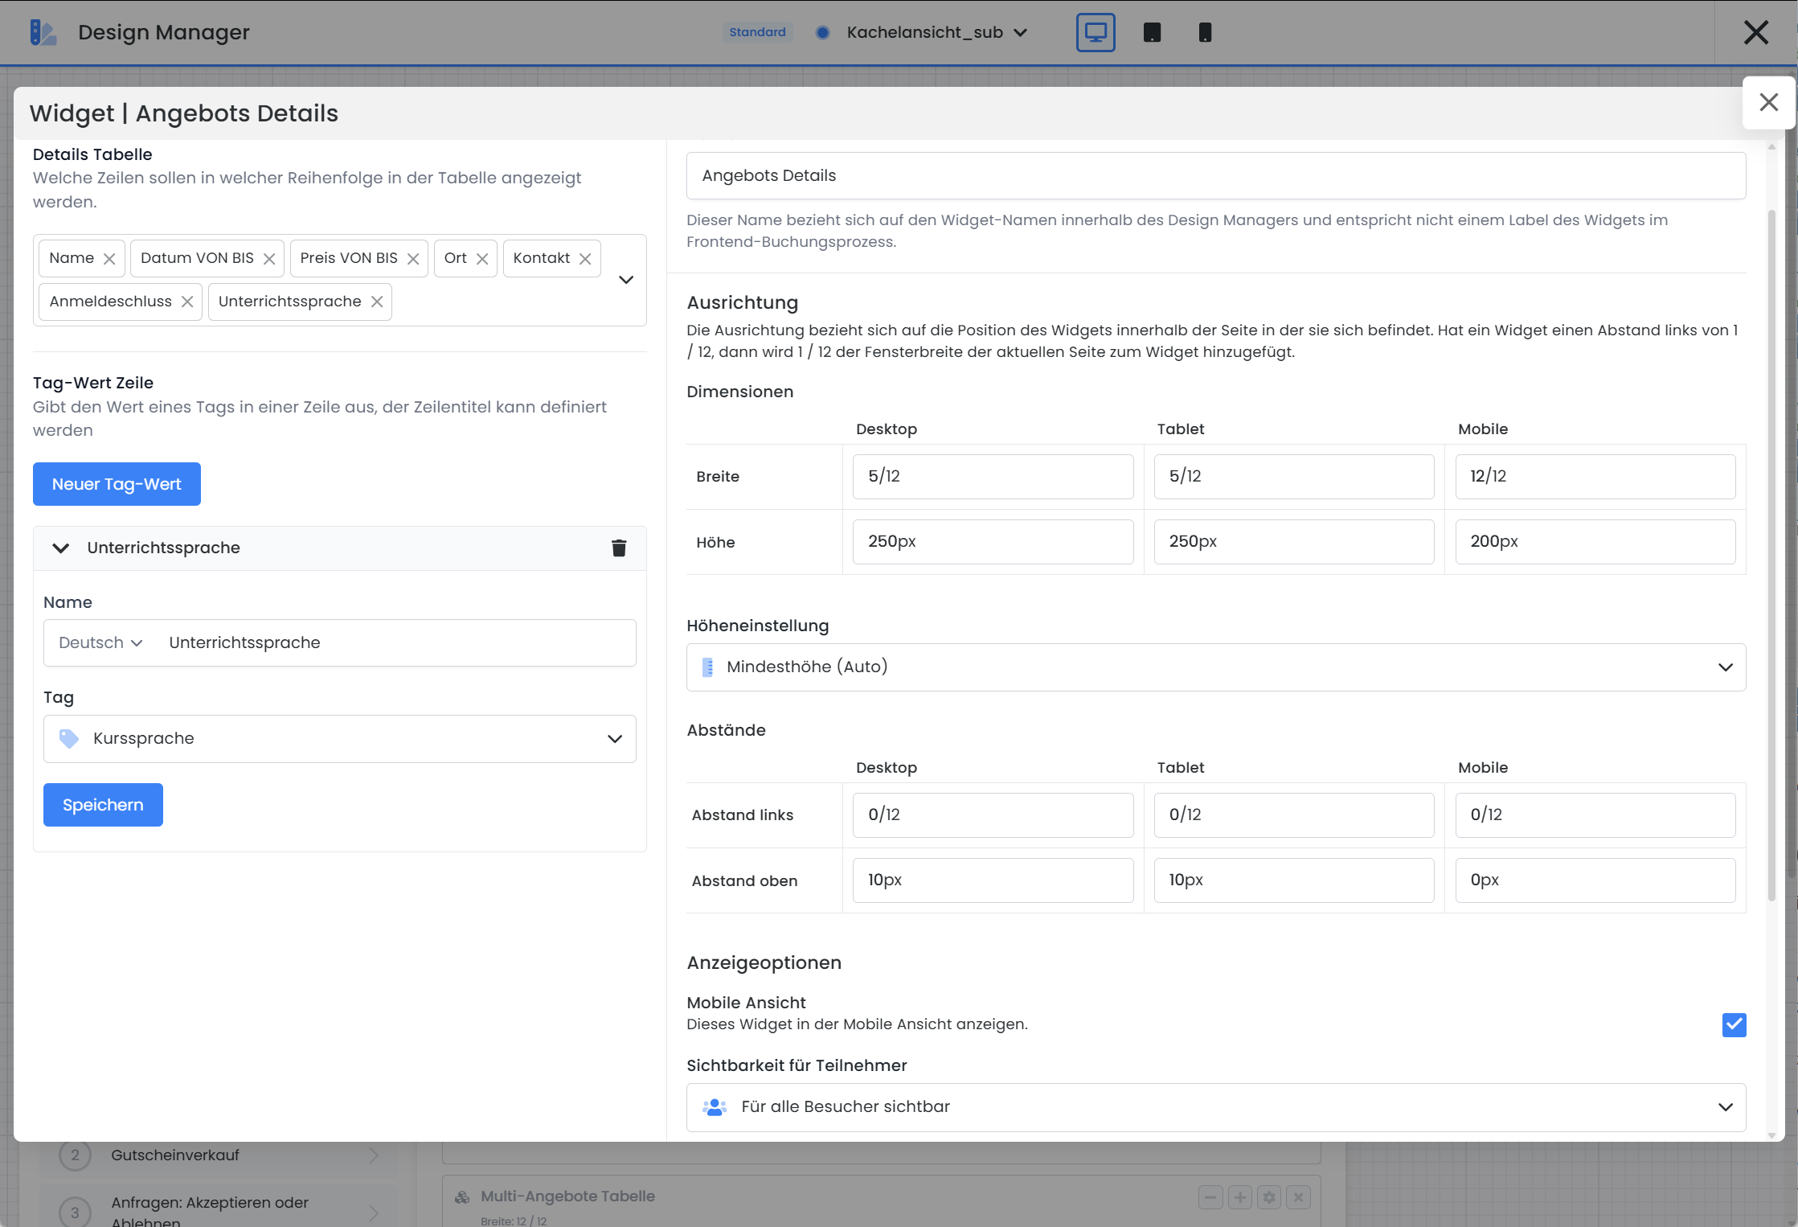Remove the Anmeldeschluss chip
This screenshot has width=1798, height=1227.
click(186, 302)
